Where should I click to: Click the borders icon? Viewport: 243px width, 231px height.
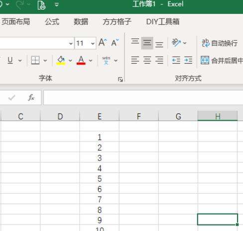(x=35, y=60)
